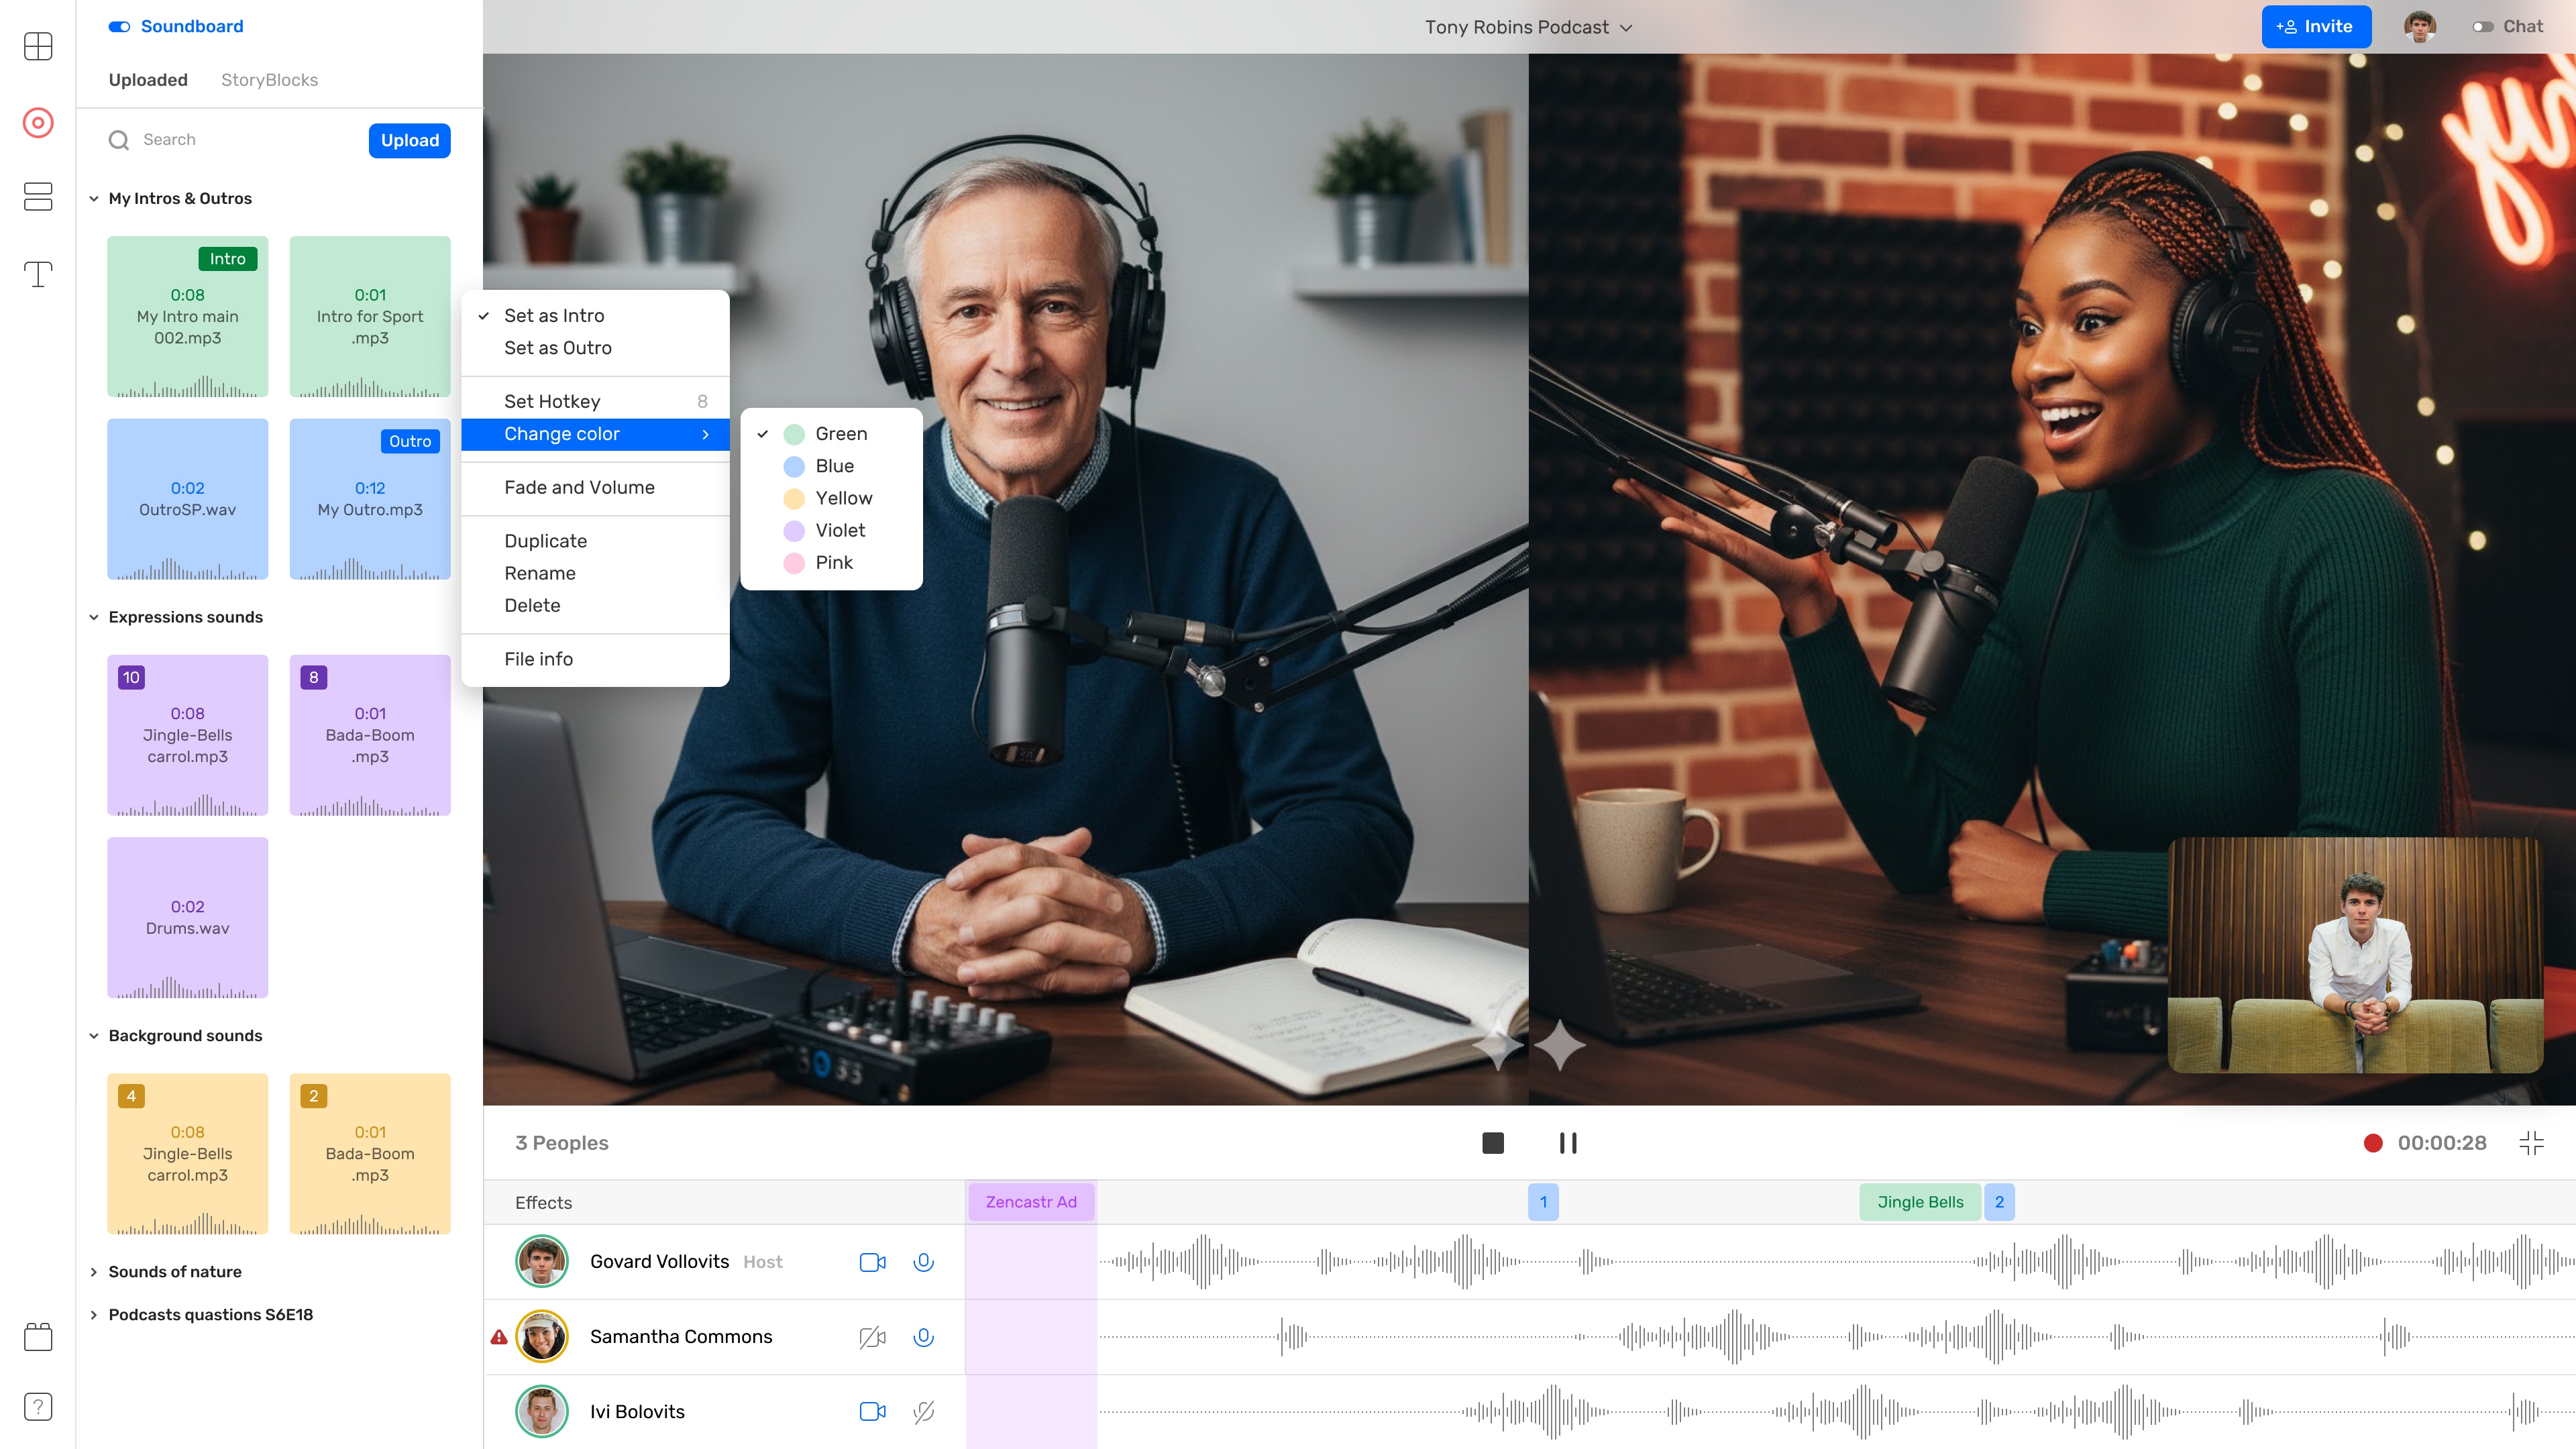Toggle the Soundboard switch off
Image resolution: width=2576 pixels, height=1449 pixels.
[119, 27]
